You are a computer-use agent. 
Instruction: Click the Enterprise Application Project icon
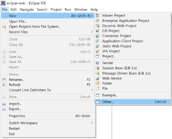click(97, 20)
